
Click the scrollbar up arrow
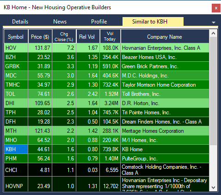[213, 33]
